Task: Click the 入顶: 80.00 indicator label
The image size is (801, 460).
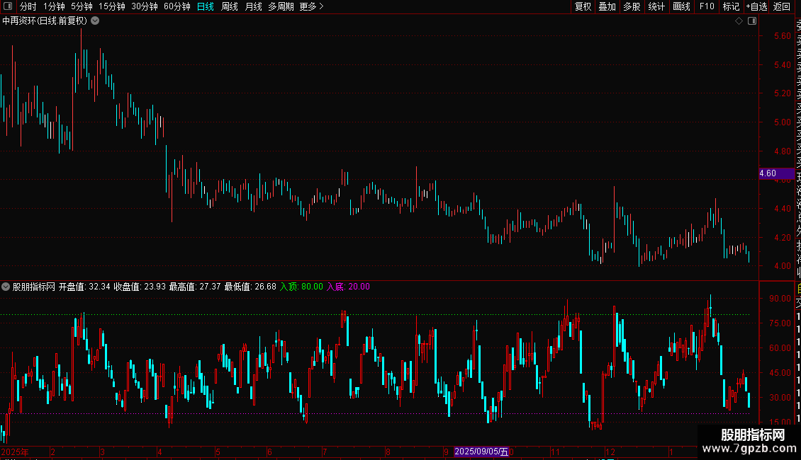Action: [301, 287]
